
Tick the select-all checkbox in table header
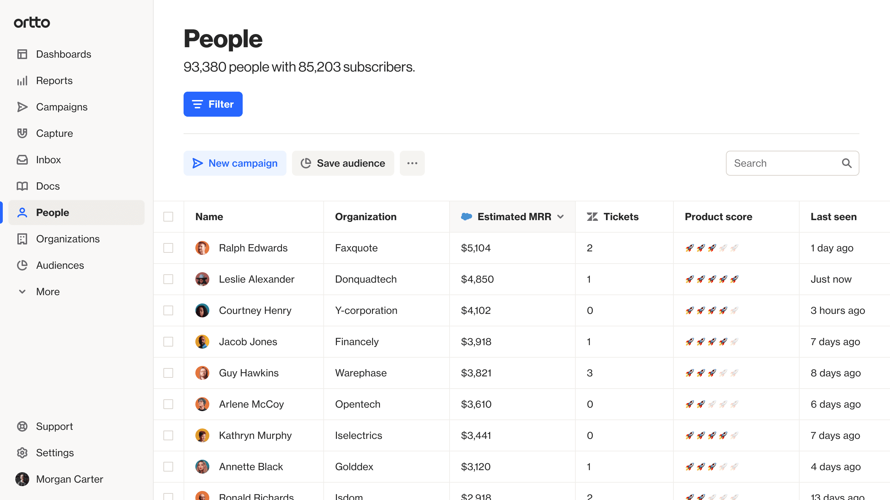(x=168, y=217)
